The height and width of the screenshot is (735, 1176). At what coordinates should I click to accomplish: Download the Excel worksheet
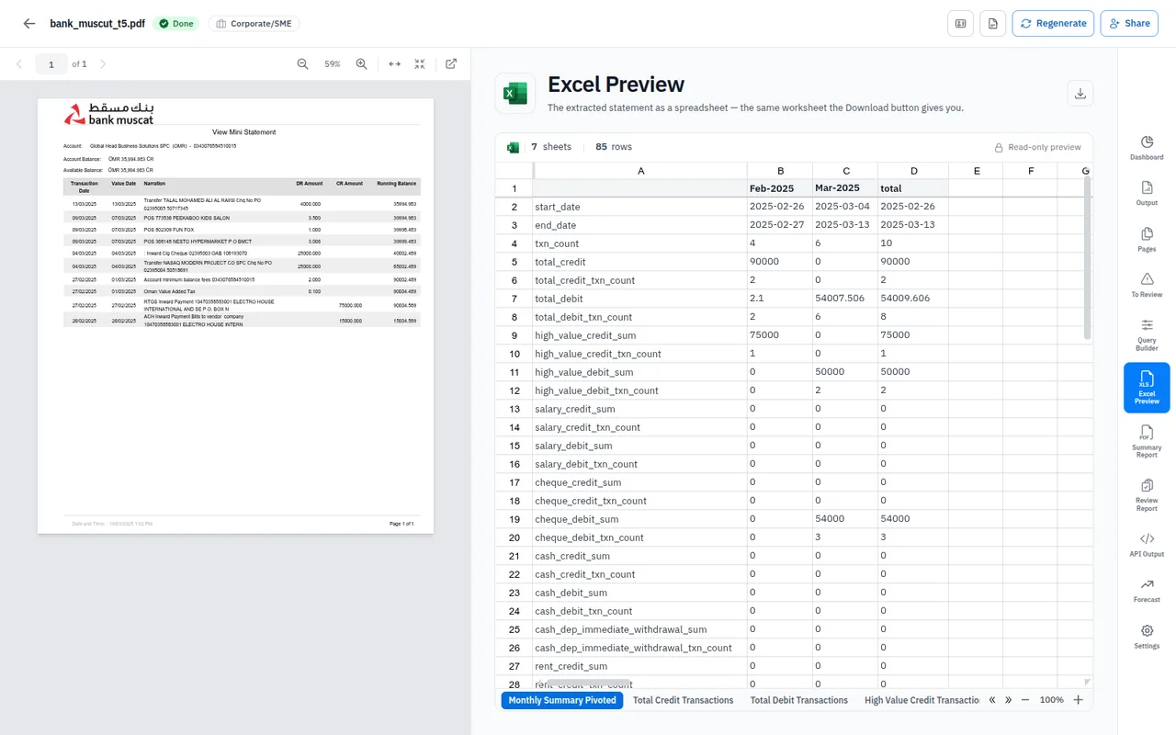tap(1080, 93)
